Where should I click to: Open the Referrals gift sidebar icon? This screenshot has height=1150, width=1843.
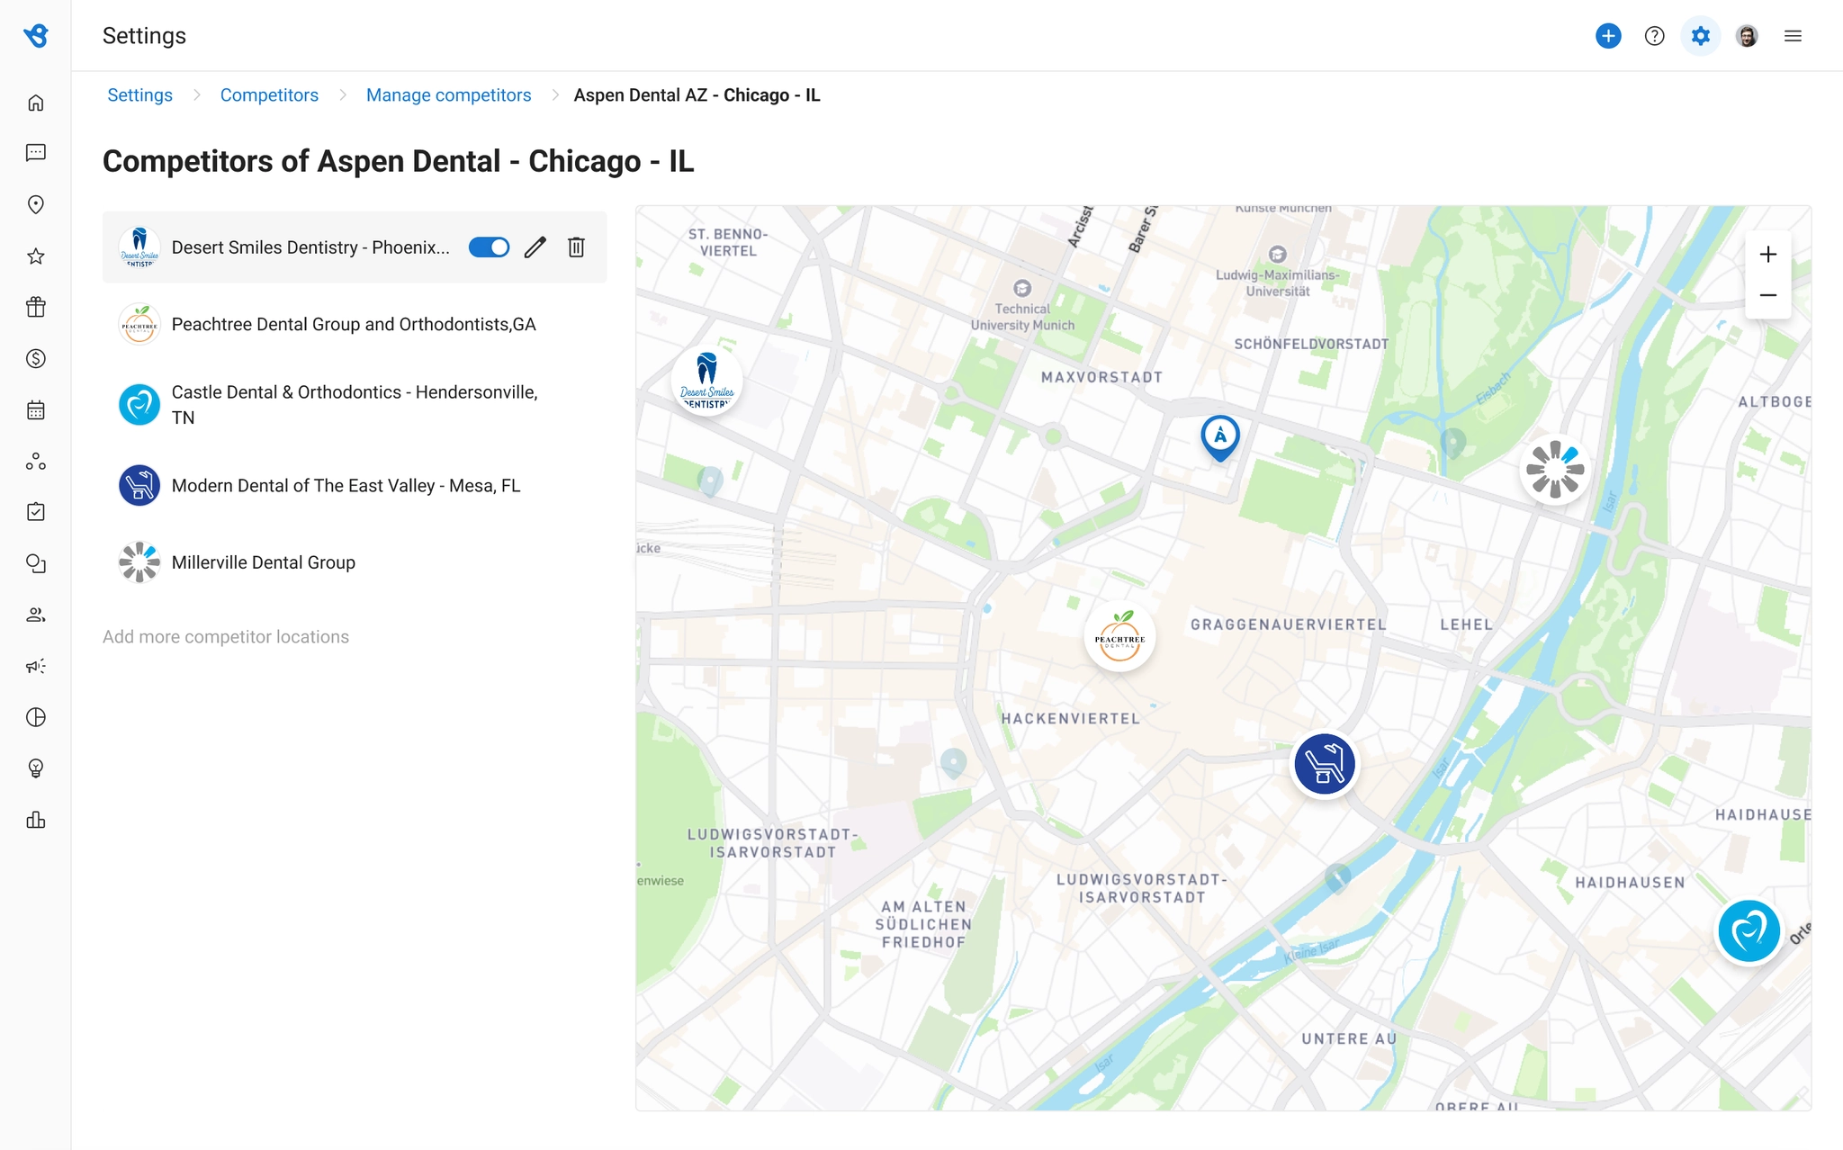36,307
